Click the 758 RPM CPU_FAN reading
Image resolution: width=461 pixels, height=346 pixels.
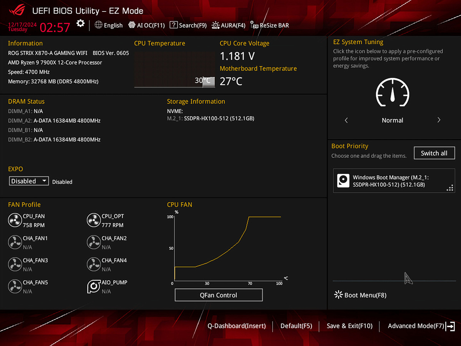point(34,225)
